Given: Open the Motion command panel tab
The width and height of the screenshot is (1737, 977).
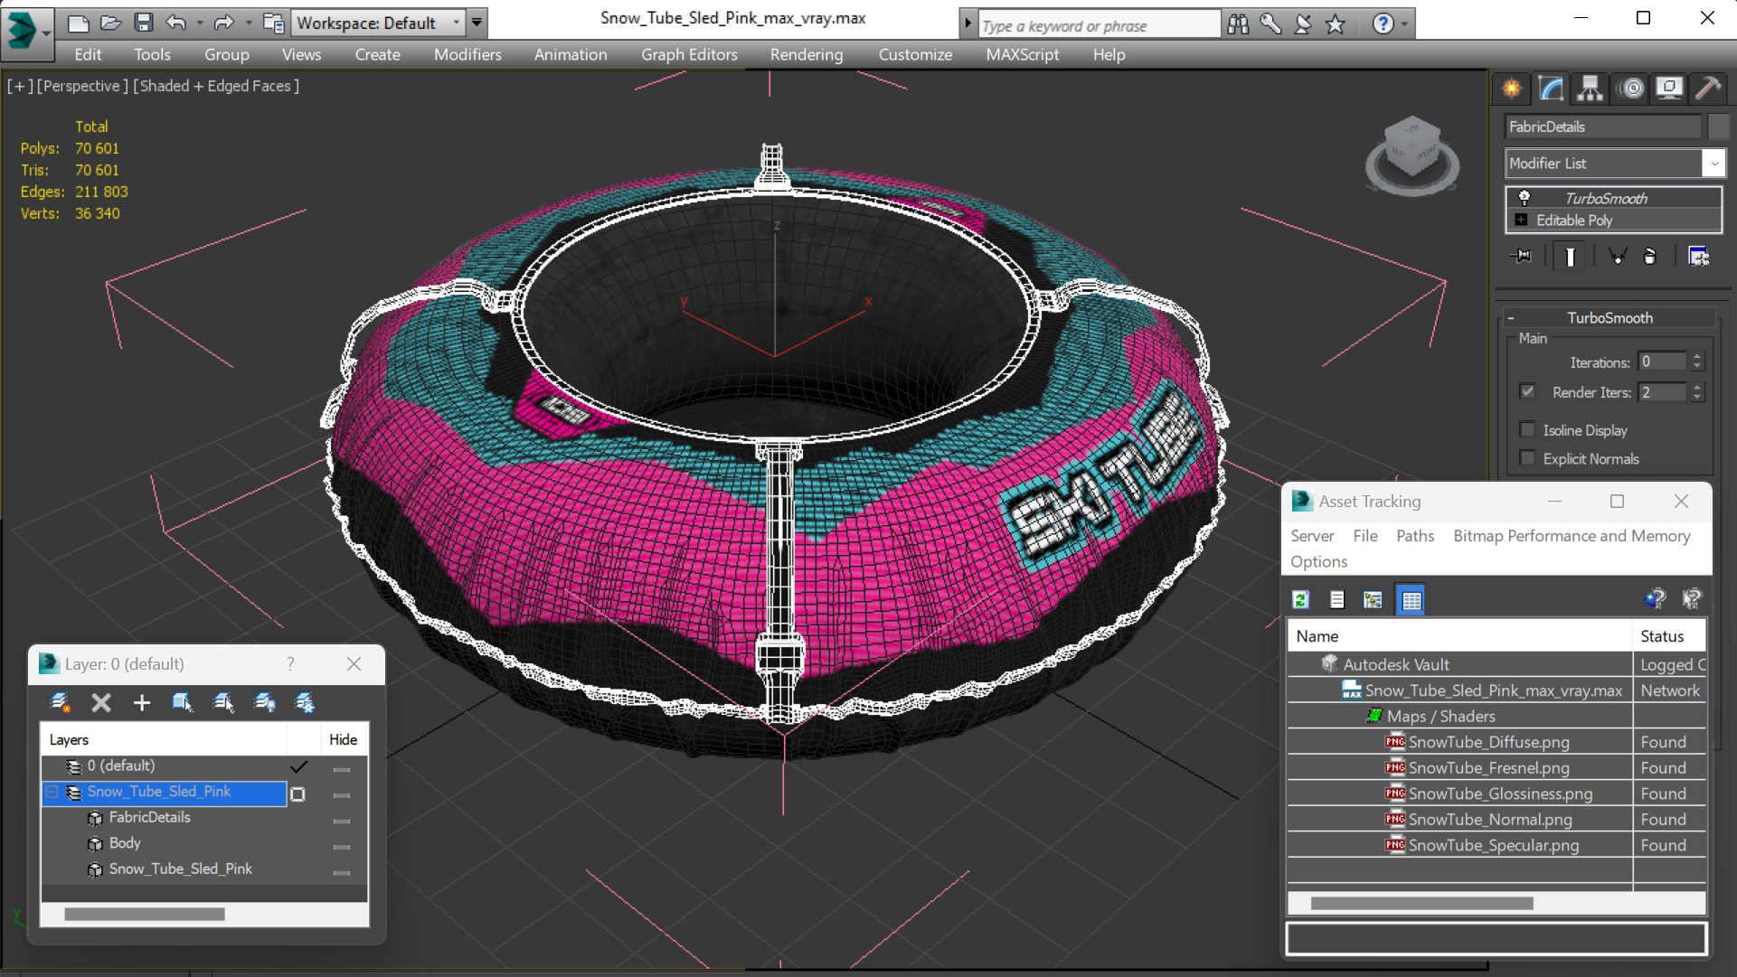Looking at the screenshot, I should pyautogui.click(x=1631, y=88).
